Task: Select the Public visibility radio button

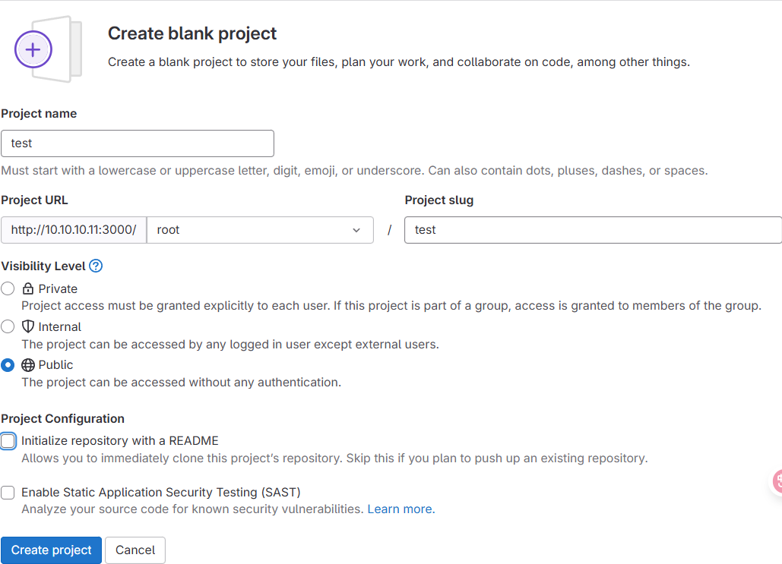Action: pyautogui.click(x=8, y=364)
